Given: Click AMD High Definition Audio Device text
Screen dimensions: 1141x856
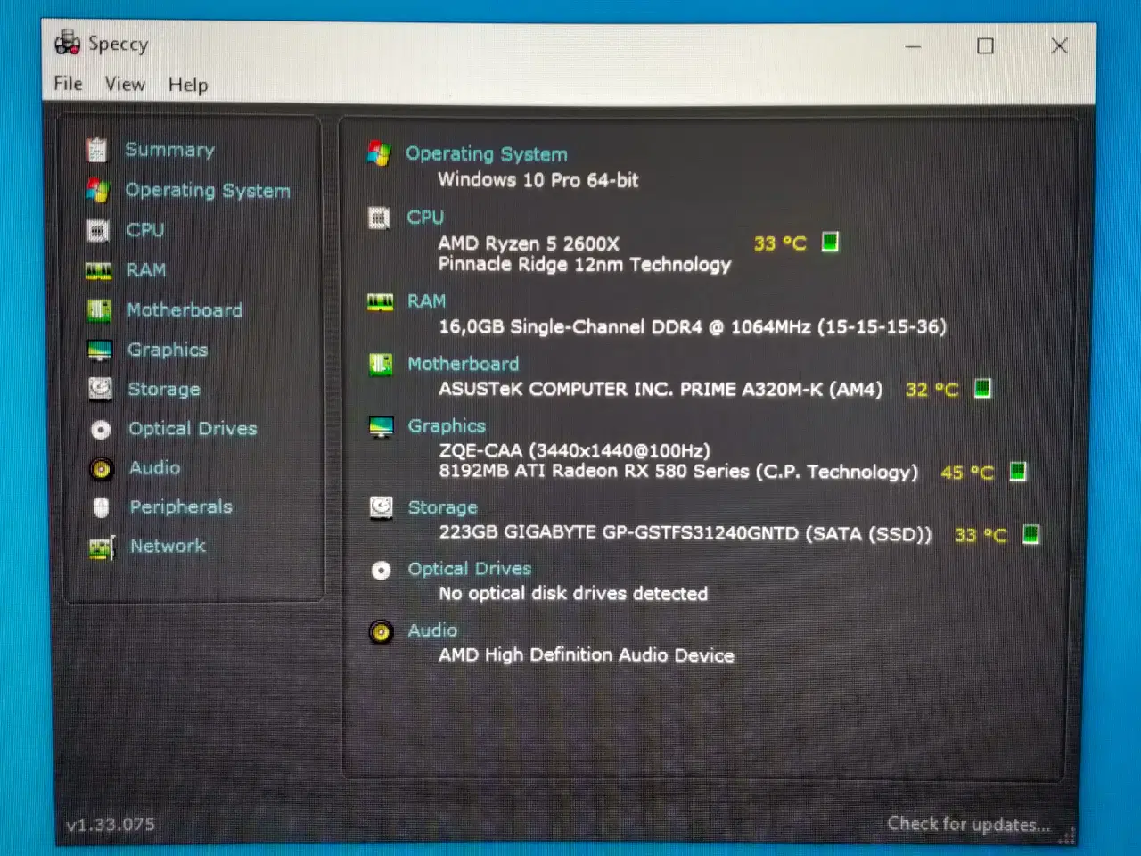Looking at the screenshot, I should 587,655.
